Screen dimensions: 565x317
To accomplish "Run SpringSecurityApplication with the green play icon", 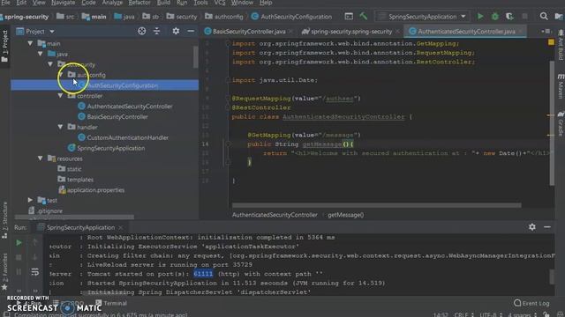I will [x=480, y=17].
